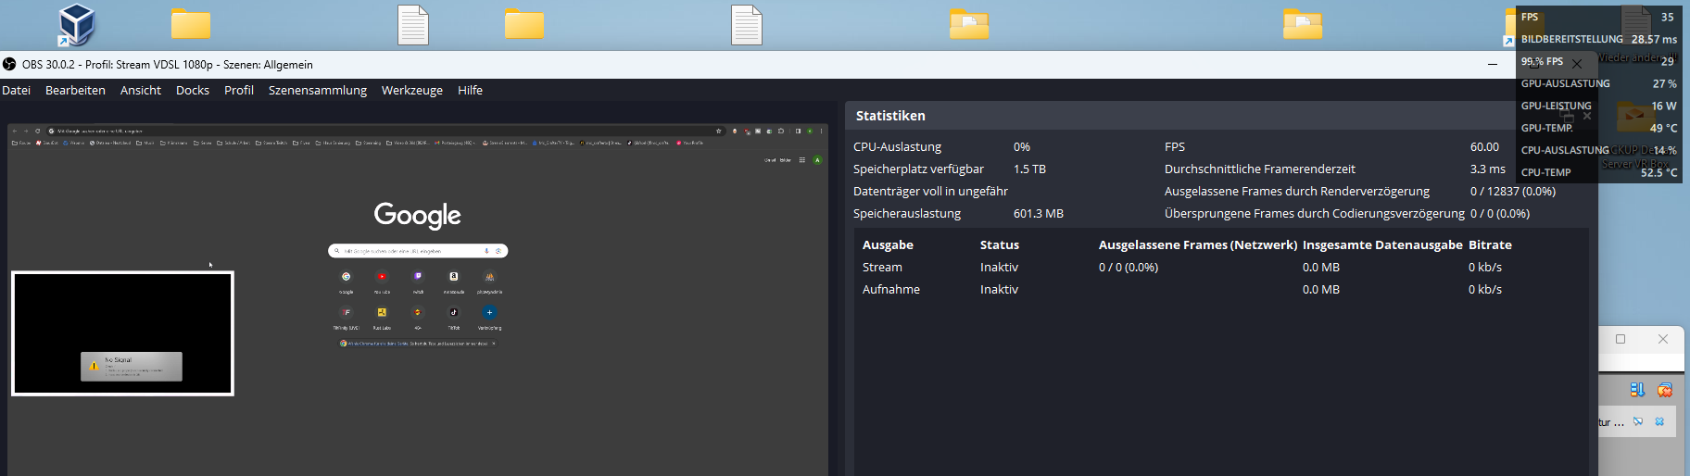Maximize the background window at lower right
The image size is (1690, 476).
1621,339
